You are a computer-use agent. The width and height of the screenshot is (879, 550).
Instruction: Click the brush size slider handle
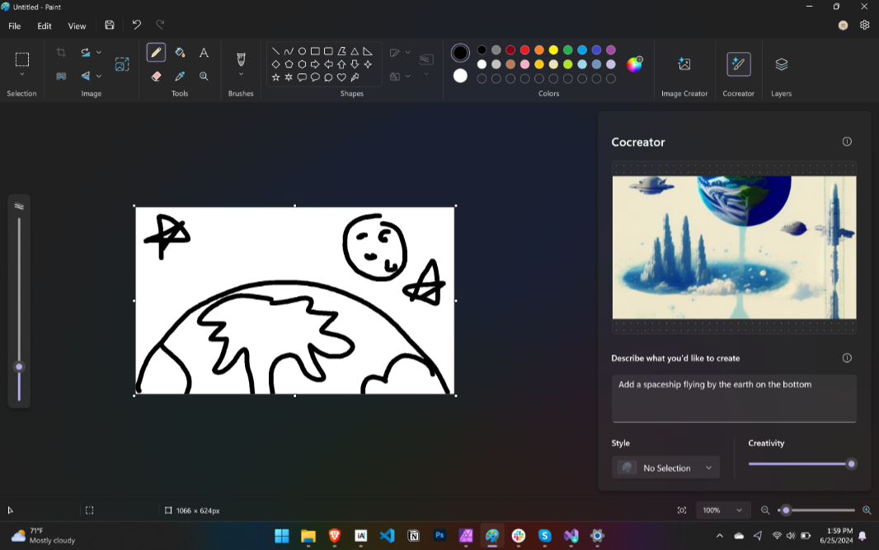19,367
